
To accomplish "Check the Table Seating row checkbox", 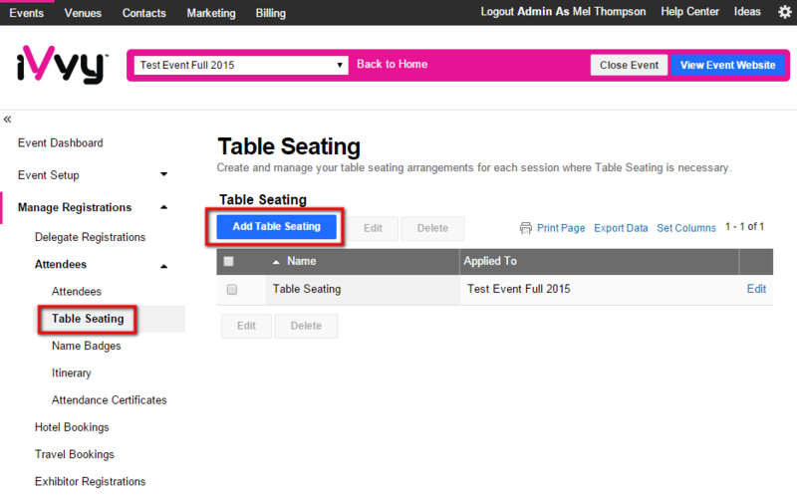I will coord(232,290).
